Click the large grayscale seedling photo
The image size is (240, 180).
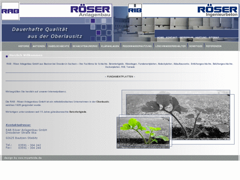178,117
